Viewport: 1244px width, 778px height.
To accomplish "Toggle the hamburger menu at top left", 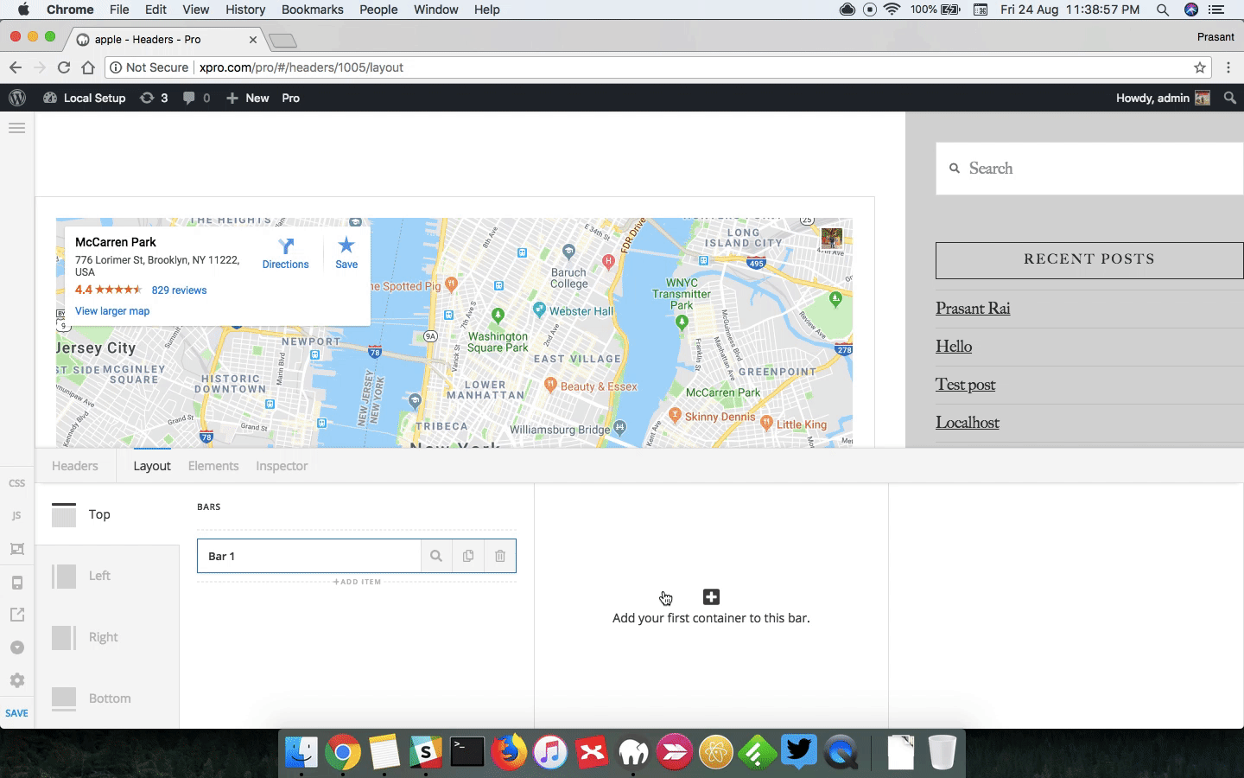I will click(x=16, y=128).
